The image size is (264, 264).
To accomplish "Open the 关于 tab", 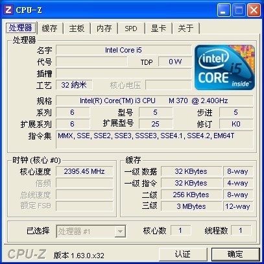I will pyautogui.click(x=186, y=29).
